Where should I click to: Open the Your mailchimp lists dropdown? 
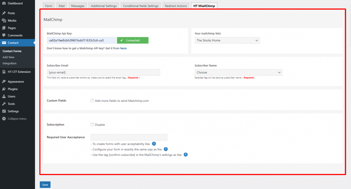(x=227, y=40)
